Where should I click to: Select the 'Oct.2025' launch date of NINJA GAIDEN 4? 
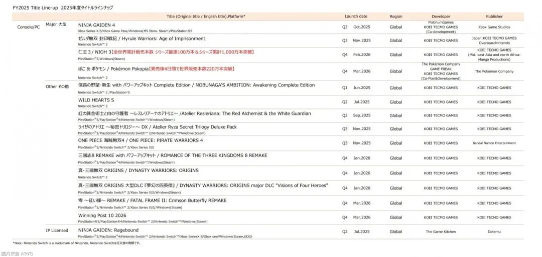[x=361, y=27]
